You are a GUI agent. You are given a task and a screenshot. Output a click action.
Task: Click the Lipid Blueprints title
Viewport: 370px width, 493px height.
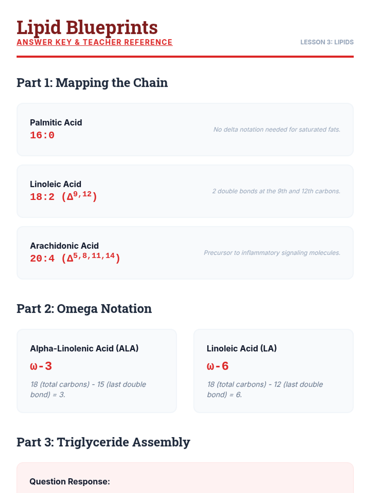[87, 27]
